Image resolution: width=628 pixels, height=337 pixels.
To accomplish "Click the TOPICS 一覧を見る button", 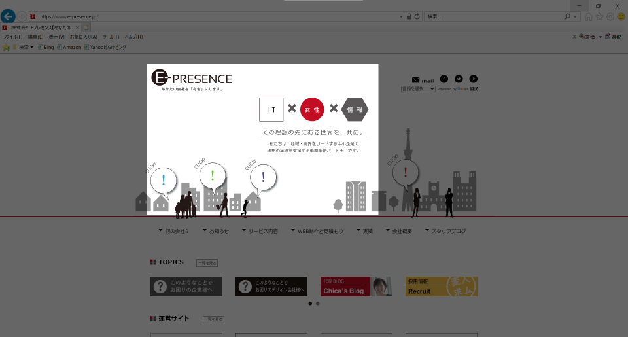I will 207,263.
